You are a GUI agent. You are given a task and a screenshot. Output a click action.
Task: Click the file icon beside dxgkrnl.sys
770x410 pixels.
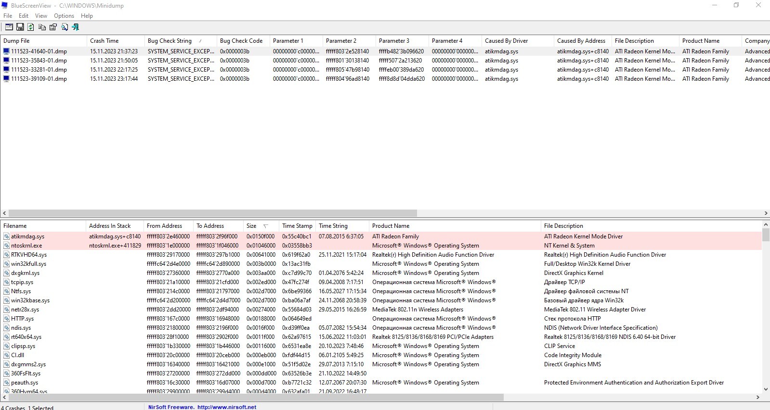[x=7, y=273]
